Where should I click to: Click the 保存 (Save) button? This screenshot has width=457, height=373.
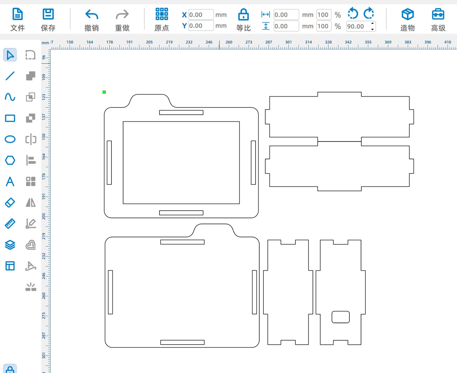48,20
